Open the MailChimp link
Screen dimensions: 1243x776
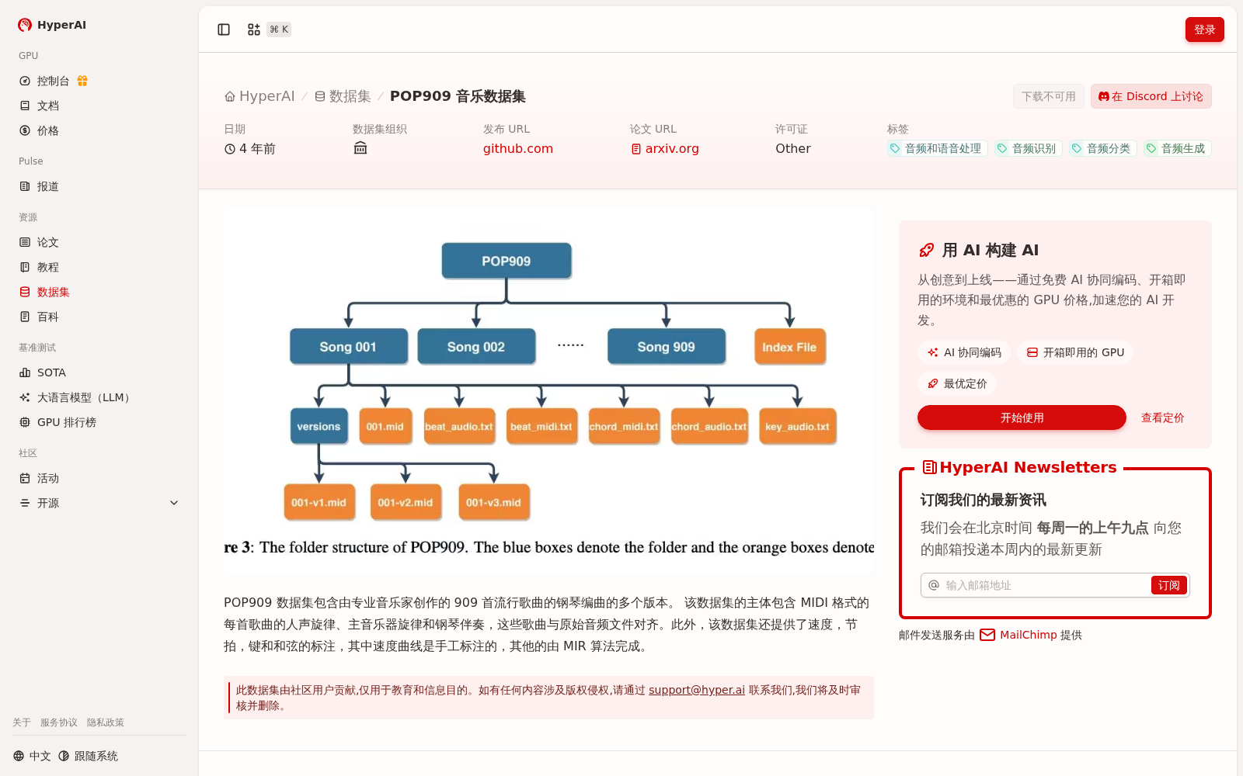[1028, 635]
